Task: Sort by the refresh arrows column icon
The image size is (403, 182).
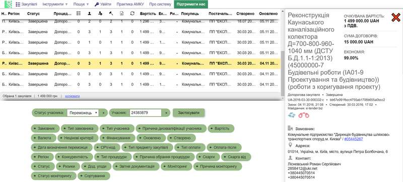Action: pos(132,14)
